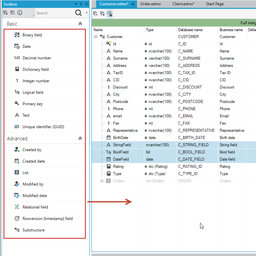
Task: Select the TaxID field row
Action: pyautogui.click(x=174, y=73)
